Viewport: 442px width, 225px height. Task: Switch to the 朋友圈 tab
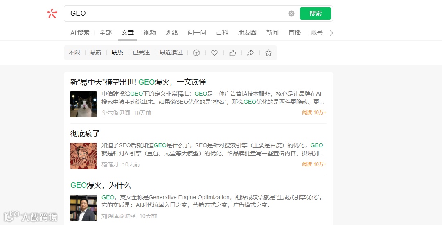(247, 33)
